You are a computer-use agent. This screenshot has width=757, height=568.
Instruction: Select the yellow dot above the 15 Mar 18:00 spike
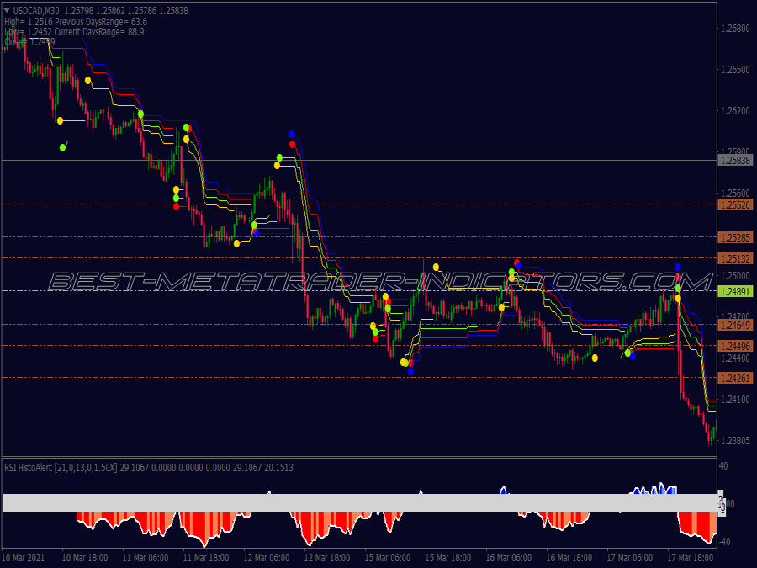[436, 267]
